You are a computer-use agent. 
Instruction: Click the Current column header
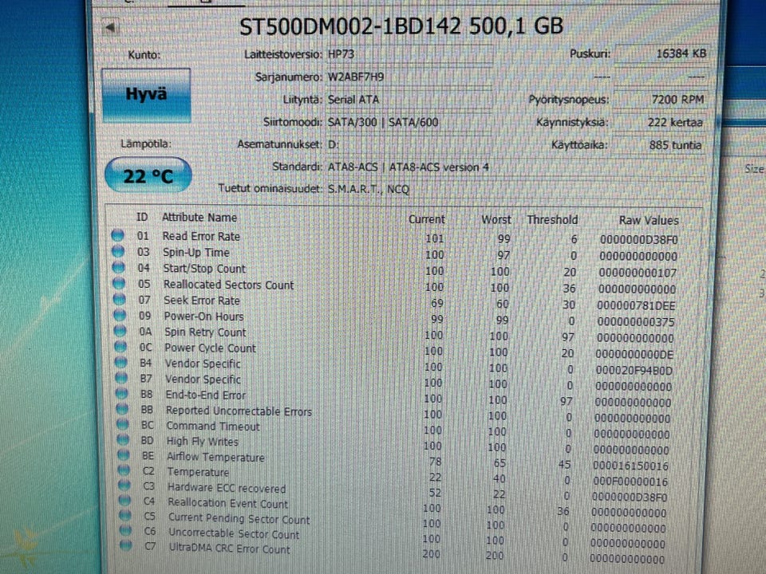click(426, 220)
